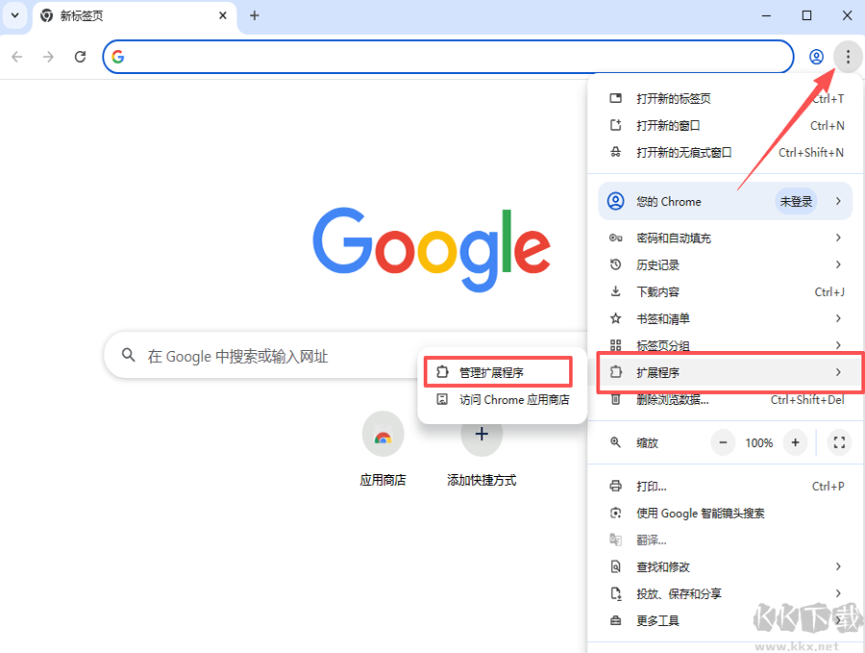Open the 您的 Chrome profile entry
This screenshot has width=865, height=653.
point(726,201)
